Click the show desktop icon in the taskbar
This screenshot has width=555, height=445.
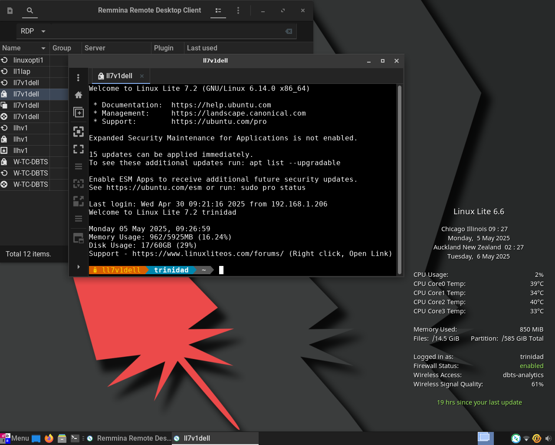pyautogui.click(x=36, y=438)
